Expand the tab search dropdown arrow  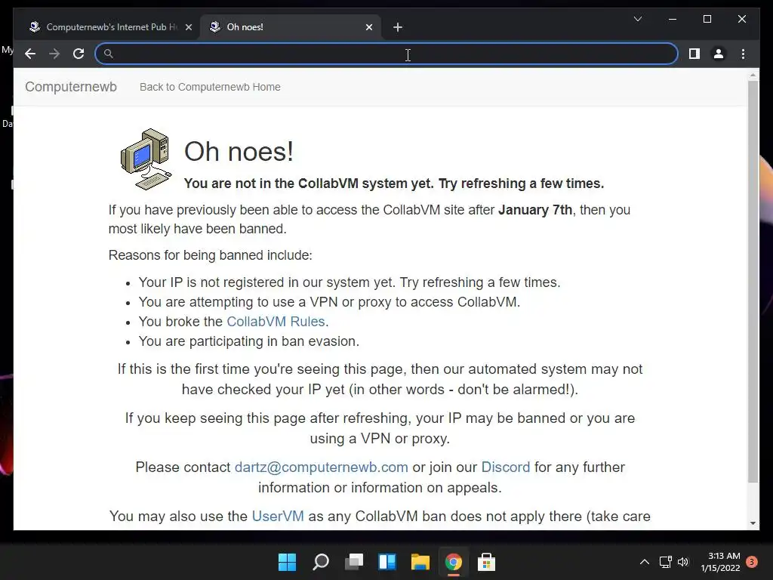[x=637, y=19]
